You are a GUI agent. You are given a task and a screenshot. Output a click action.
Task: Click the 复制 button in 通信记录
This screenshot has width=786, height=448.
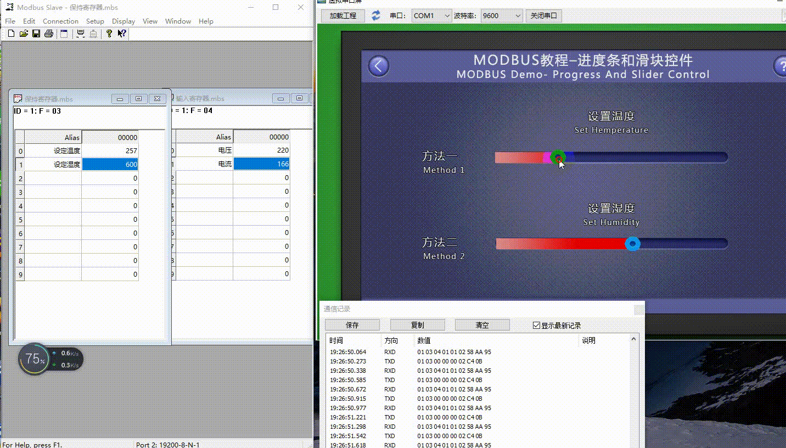(418, 325)
